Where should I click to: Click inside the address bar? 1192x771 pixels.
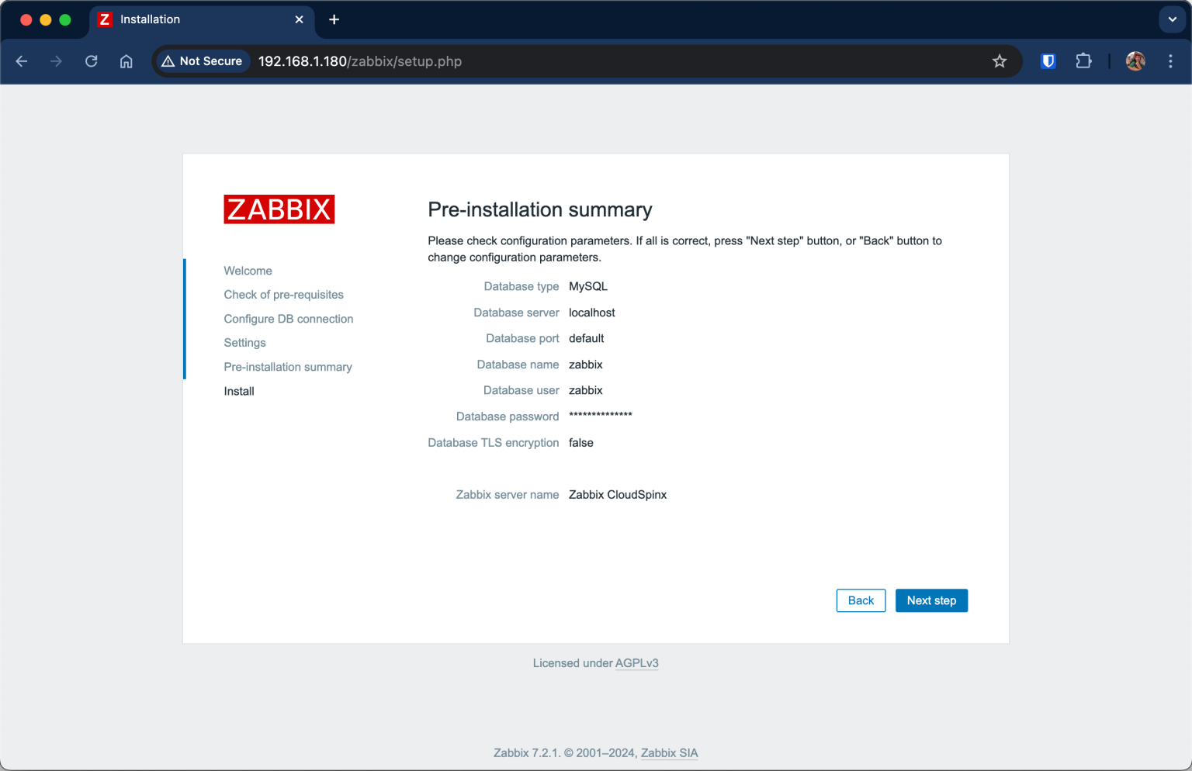[x=543, y=61]
